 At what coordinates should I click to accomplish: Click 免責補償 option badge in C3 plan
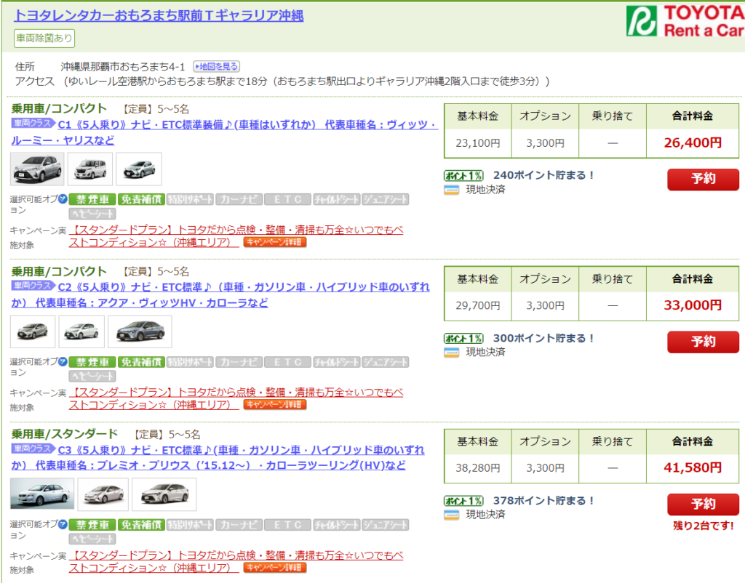click(x=141, y=525)
